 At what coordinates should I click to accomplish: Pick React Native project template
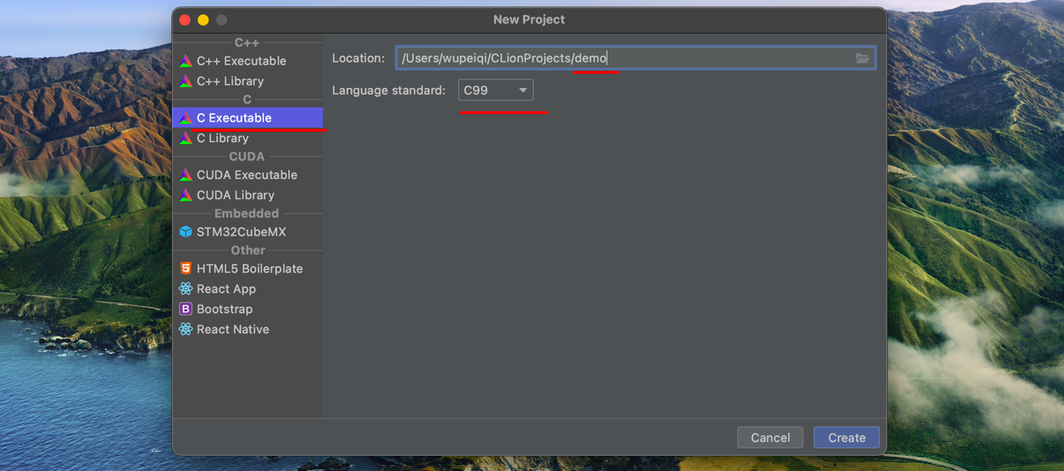click(233, 330)
